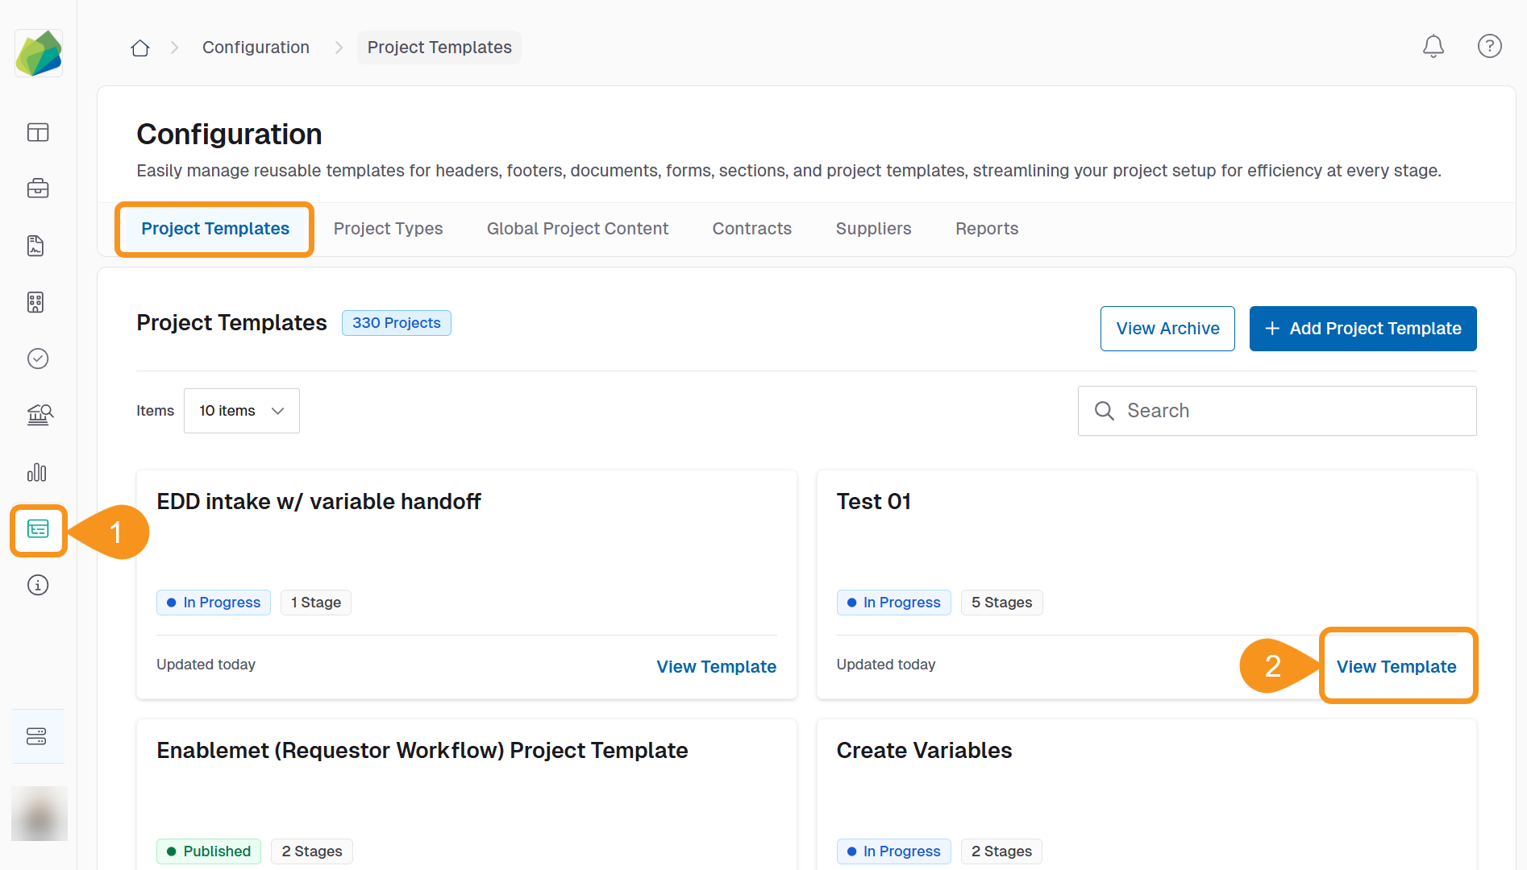This screenshot has height=870, width=1527.
Task: Click the checkmark circle sidebar icon
Action: point(38,358)
